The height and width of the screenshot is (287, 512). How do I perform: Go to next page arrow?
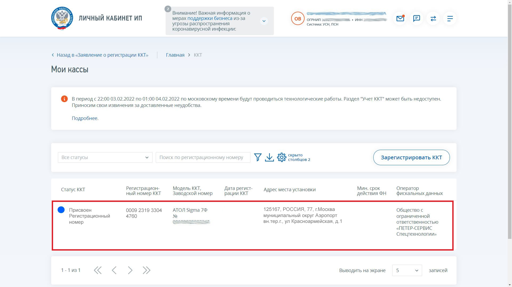tap(130, 271)
